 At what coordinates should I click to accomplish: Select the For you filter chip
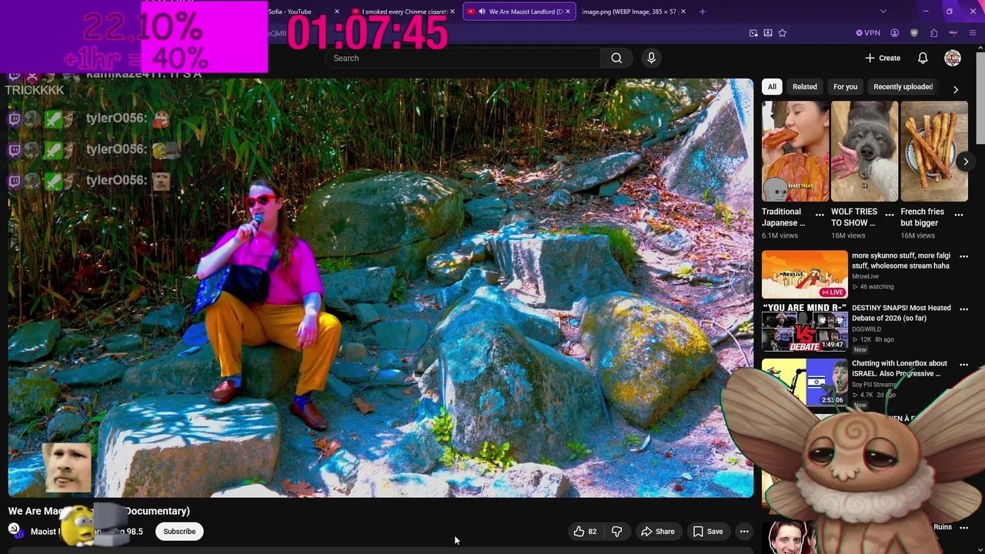click(x=845, y=87)
